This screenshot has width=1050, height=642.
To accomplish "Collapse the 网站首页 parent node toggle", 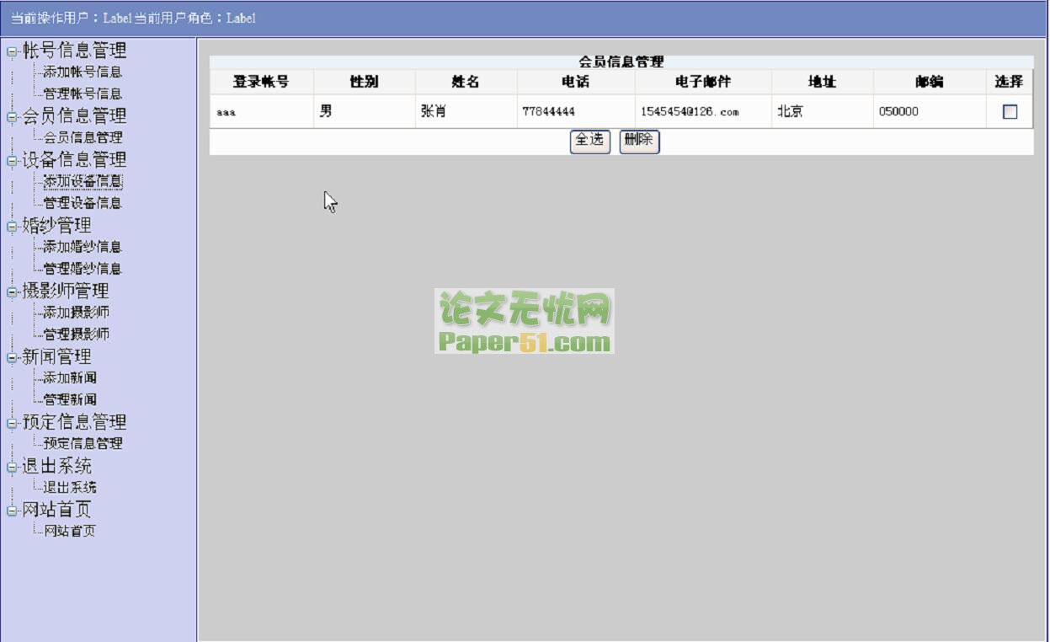I will tap(12, 511).
